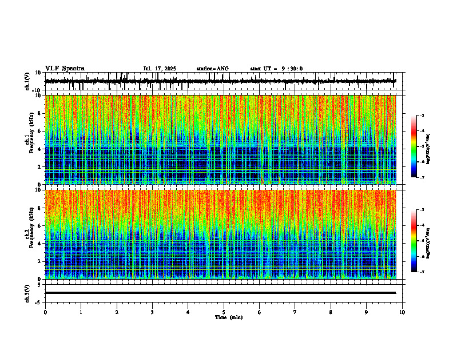The height and width of the screenshot is (350, 453).
Task: Click the 'start UT = 9:30:0' header text
Action: tap(276, 69)
